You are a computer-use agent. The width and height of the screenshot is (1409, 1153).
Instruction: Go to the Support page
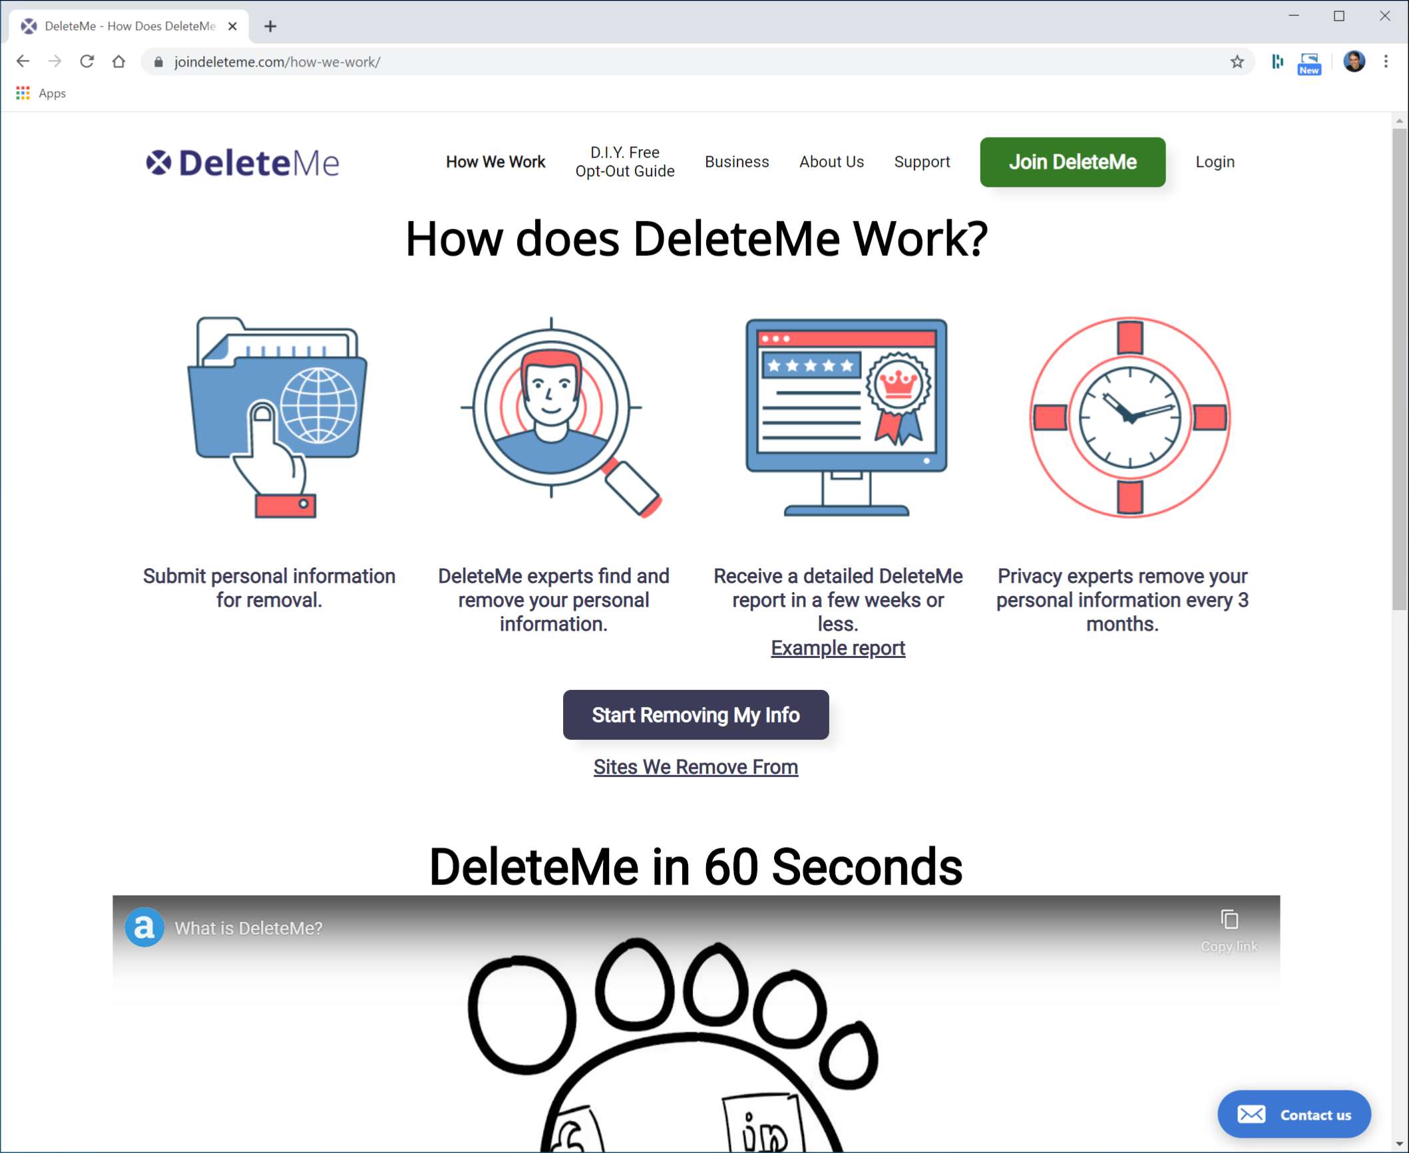921,162
